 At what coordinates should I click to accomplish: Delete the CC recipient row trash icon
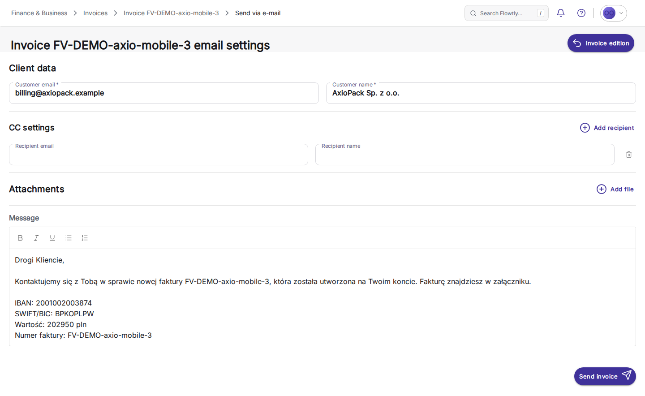pos(629,155)
